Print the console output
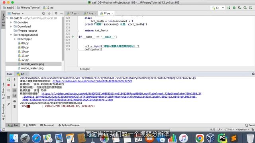This screenshot has width=255, height=143. (14, 101)
